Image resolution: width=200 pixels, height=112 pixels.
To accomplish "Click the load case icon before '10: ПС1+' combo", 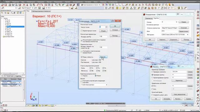I will 43,8.
